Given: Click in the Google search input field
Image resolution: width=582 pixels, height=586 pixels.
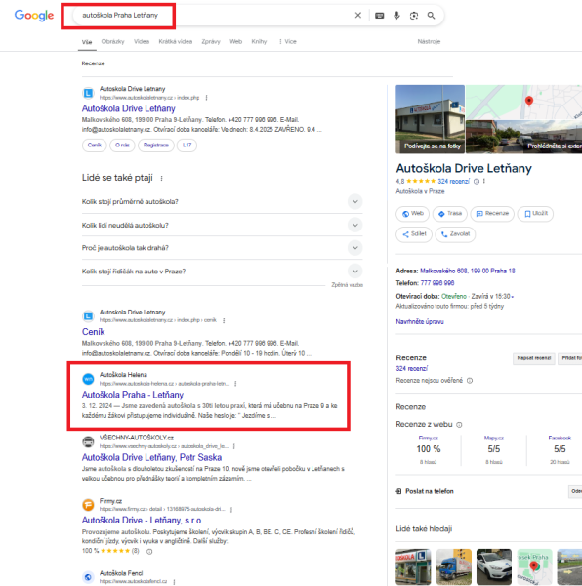Looking at the screenshot, I should pyautogui.click(x=213, y=16).
